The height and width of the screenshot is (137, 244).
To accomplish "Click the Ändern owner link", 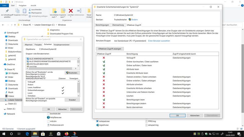I will coord(135,20).
